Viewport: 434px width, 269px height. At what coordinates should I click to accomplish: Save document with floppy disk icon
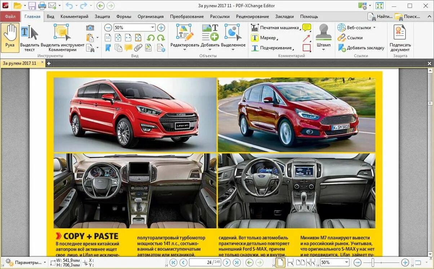32,6
